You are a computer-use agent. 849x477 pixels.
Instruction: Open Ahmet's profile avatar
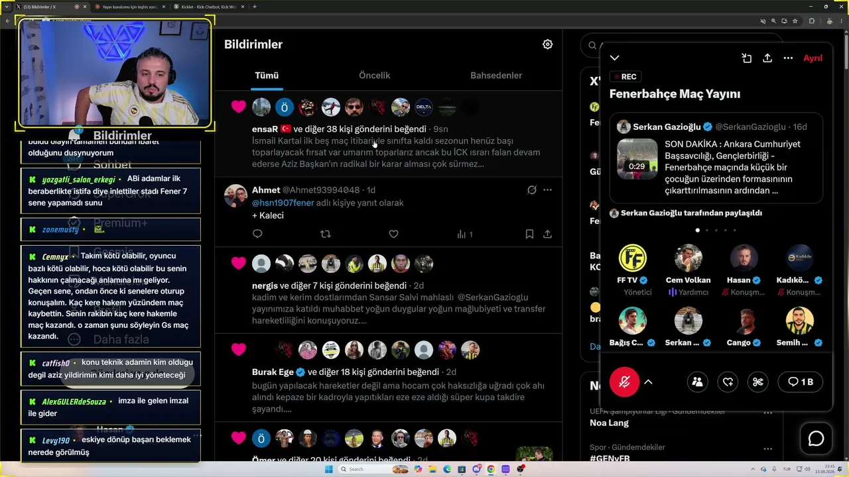235,195
